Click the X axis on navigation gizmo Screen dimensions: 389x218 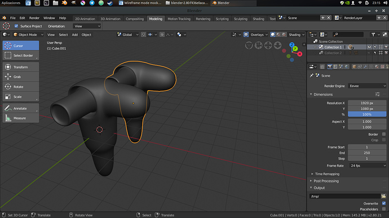(300, 54)
